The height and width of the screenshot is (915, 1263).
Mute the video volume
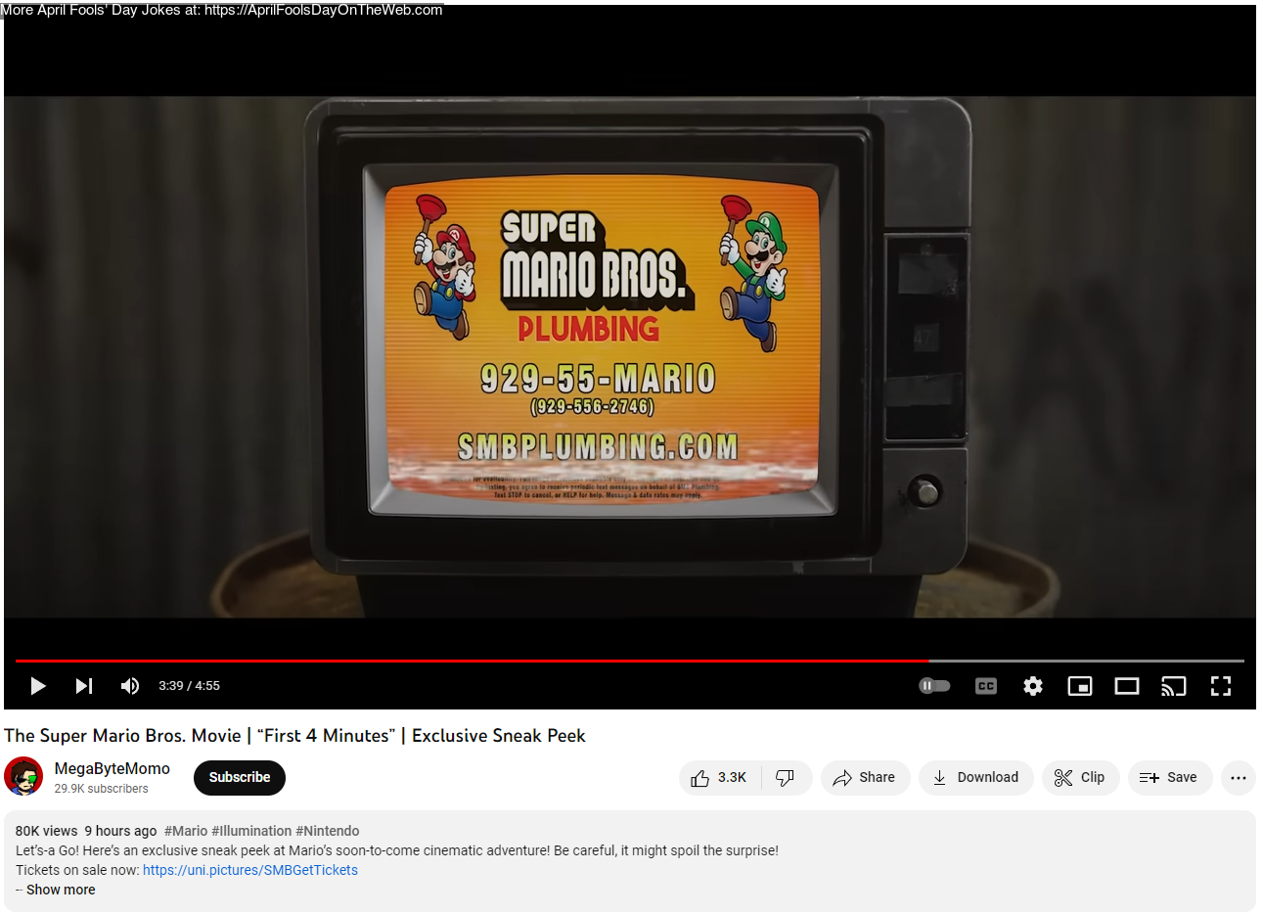point(130,686)
